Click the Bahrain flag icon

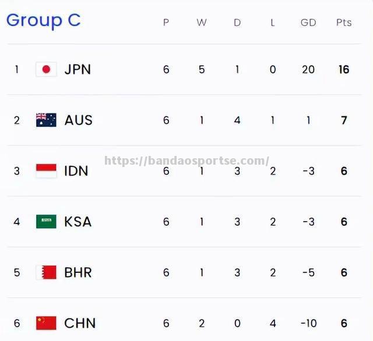click(46, 272)
